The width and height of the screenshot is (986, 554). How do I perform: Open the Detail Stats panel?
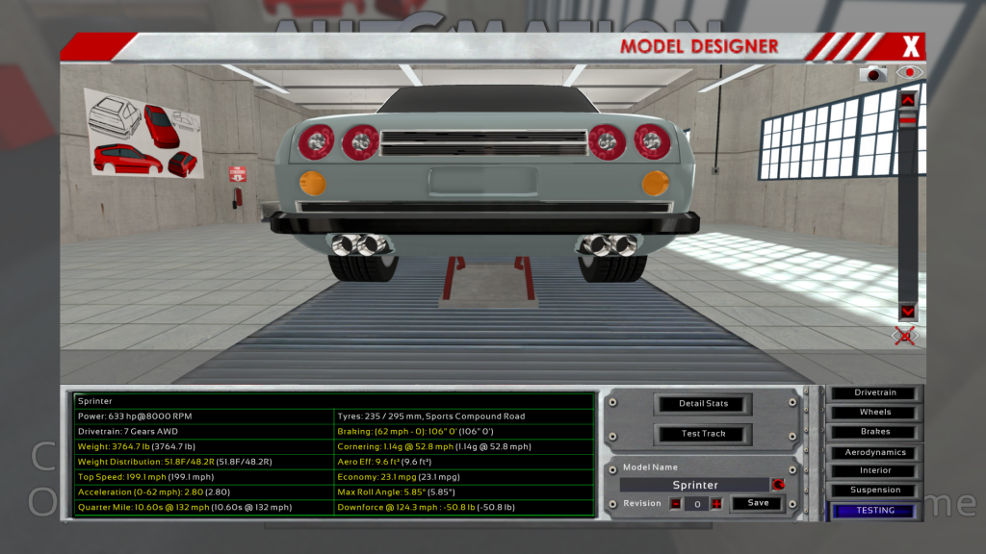click(704, 404)
